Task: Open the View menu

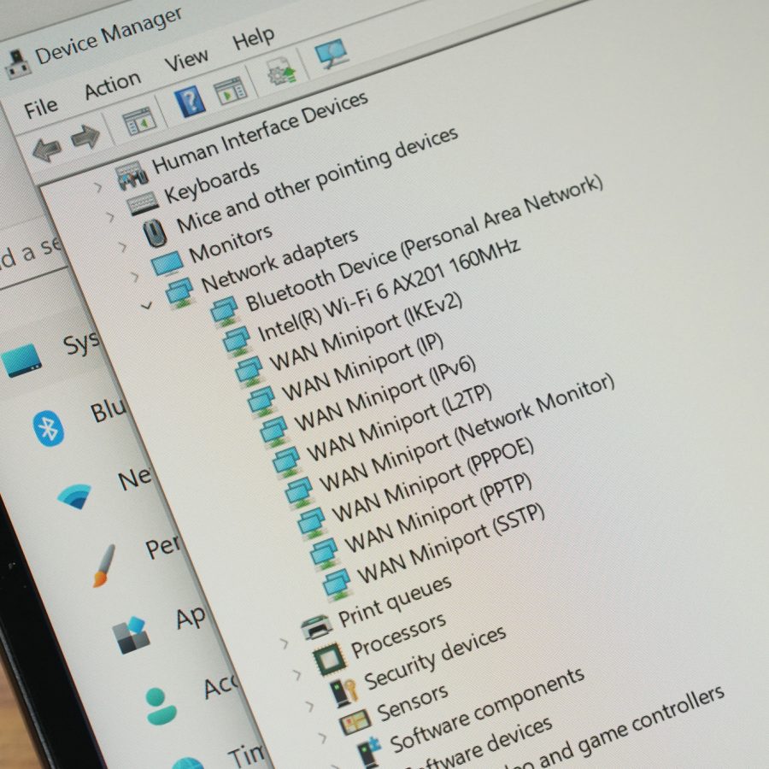Action: [x=186, y=60]
